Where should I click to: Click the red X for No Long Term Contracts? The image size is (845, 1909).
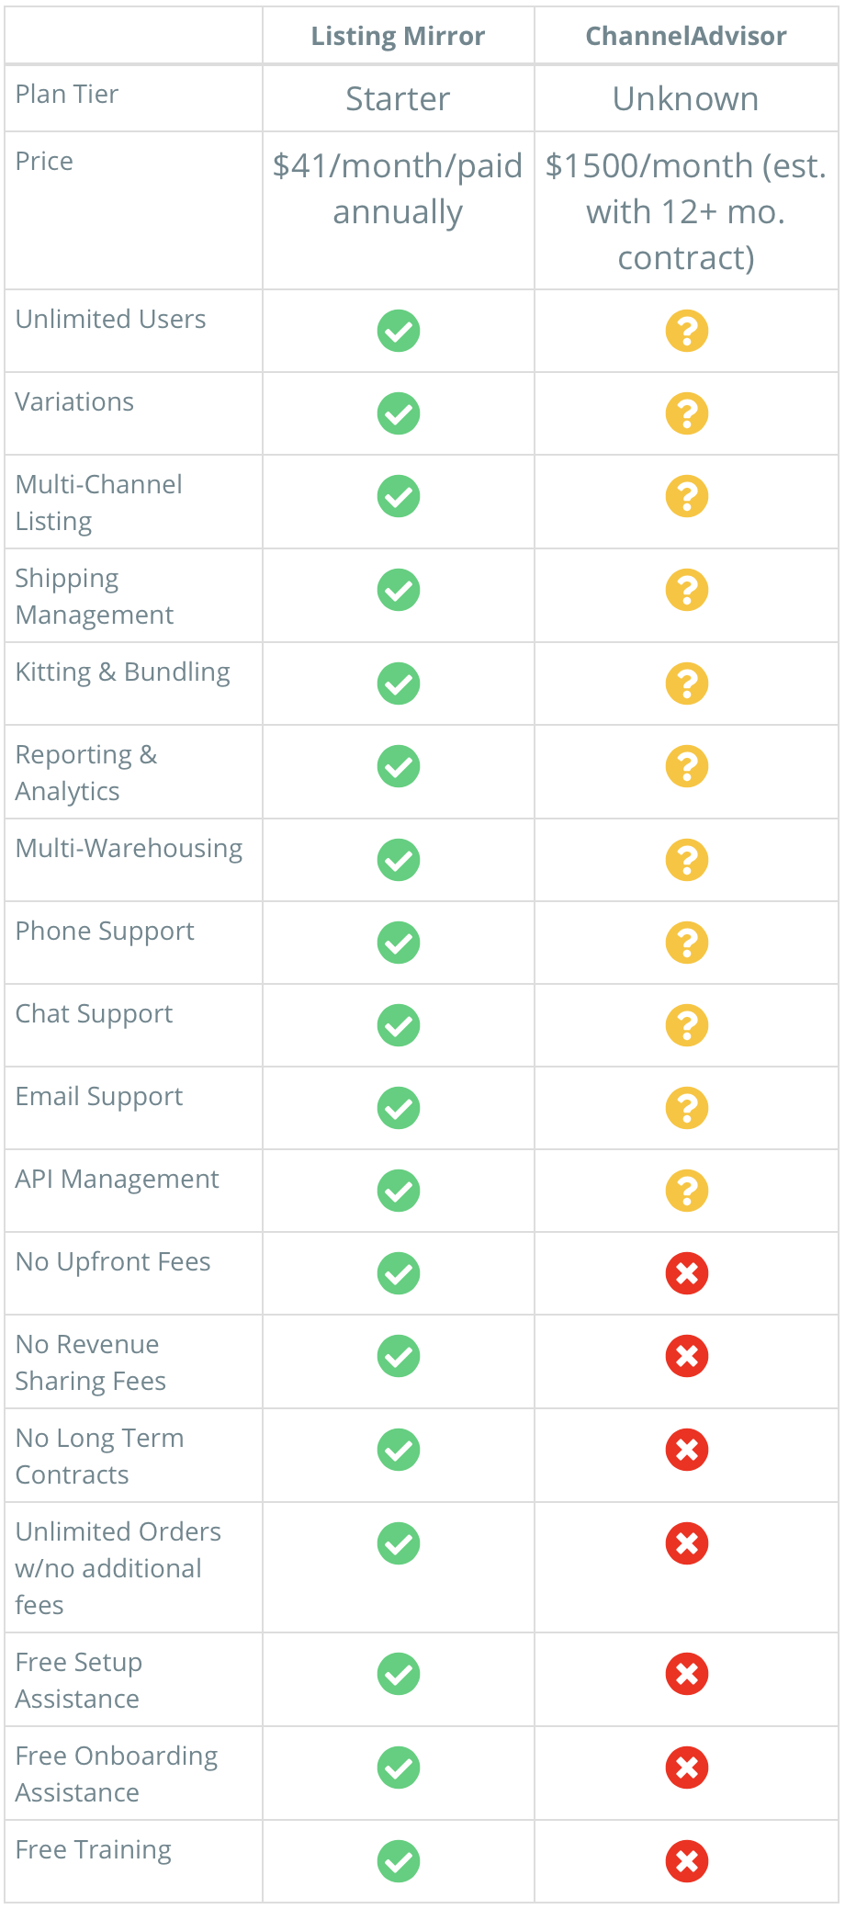687,1450
